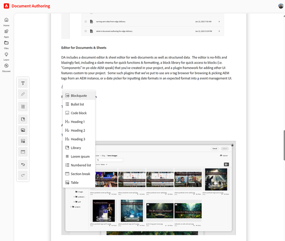Open the block library from floating toolbar
Screen dimensions: 285x241
[23, 120]
